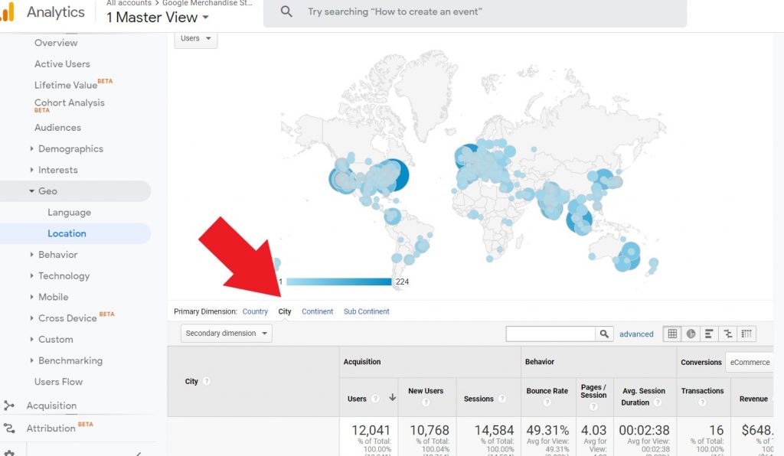
Task: Click the map legend gradient bar
Action: point(339,282)
